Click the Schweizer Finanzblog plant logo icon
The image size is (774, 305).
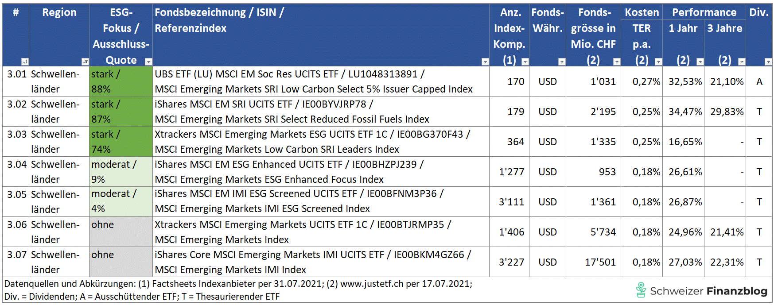[641, 290]
